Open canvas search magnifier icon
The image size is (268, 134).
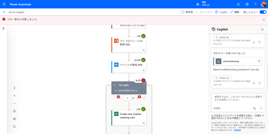[14, 127]
